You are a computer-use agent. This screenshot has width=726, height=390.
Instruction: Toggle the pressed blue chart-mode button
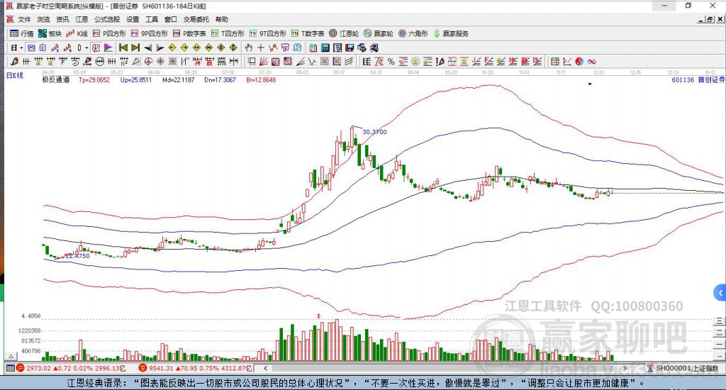31,48
